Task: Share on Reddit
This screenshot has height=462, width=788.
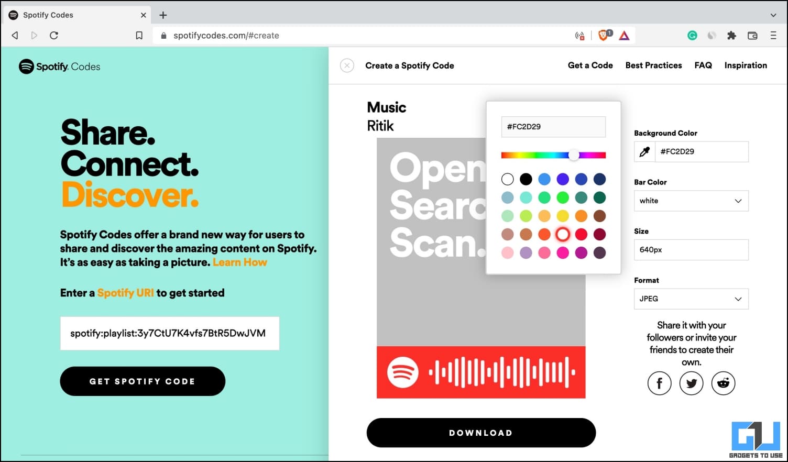Action: pyautogui.click(x=724, y=383)
